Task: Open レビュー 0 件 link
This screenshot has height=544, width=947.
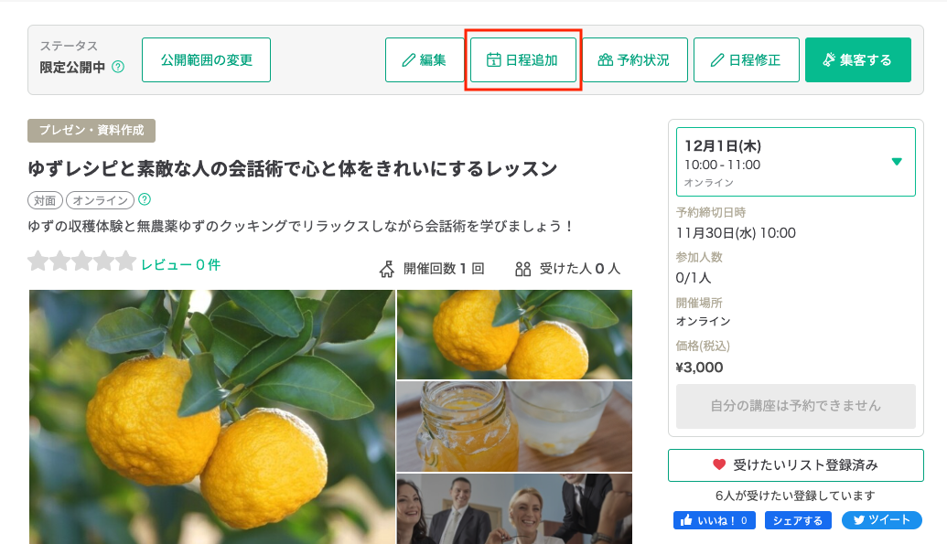Action: pyautogui.click(x=180, y=264)
